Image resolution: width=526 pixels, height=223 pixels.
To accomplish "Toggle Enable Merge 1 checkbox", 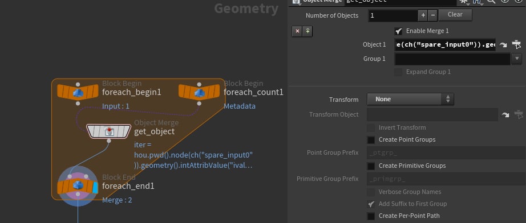I will [398, 31].
